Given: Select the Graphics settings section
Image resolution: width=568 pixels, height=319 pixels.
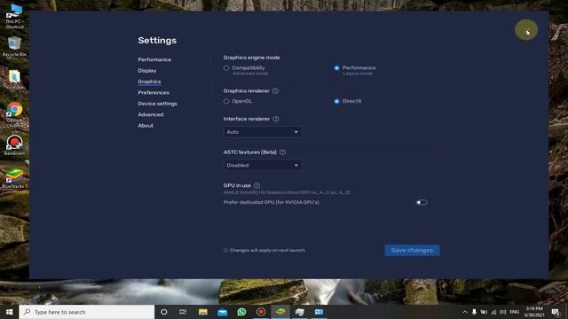Looking at the screenshot, I should click(x=149, y=82).
